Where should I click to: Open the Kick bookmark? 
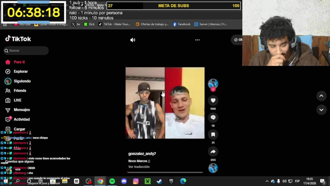coord(89,24)
